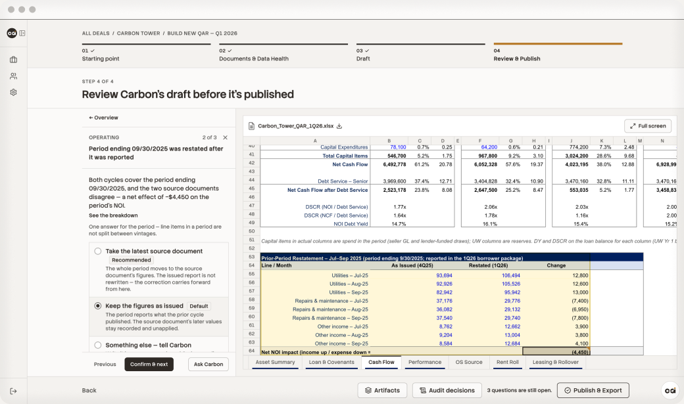Click the '2 of 3' question counter
This screenshot has height=404, width=684.
point(209,137)
